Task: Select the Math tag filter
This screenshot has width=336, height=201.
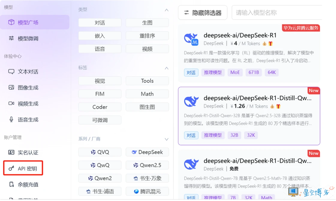Action: point(147,94)
